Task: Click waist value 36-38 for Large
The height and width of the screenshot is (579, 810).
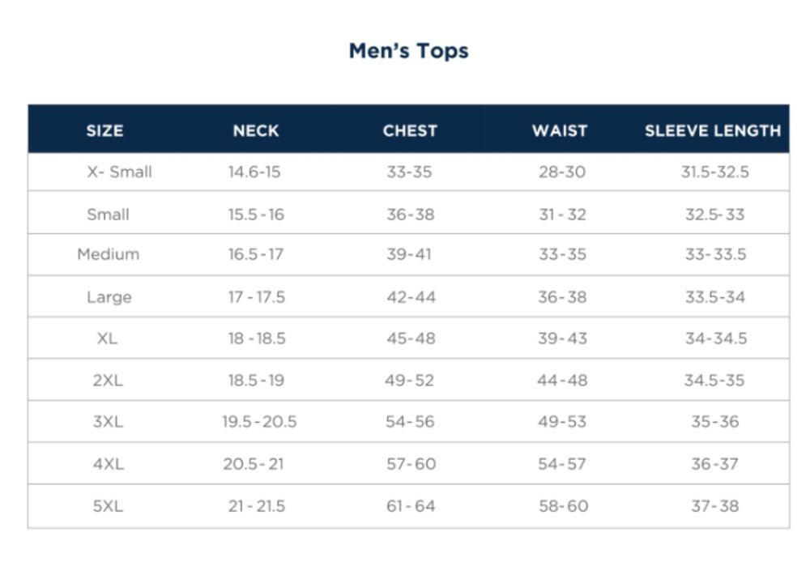Action: coord(562,297)
